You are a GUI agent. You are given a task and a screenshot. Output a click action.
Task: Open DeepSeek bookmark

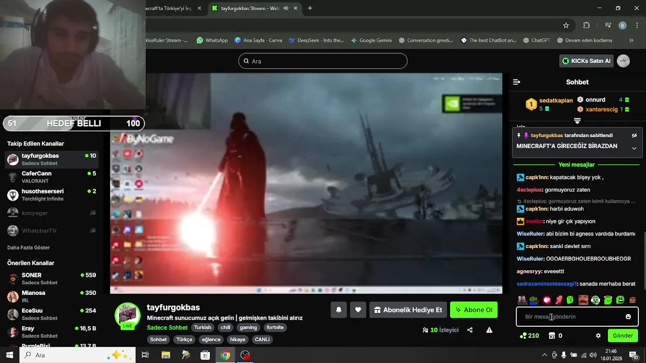316,40
